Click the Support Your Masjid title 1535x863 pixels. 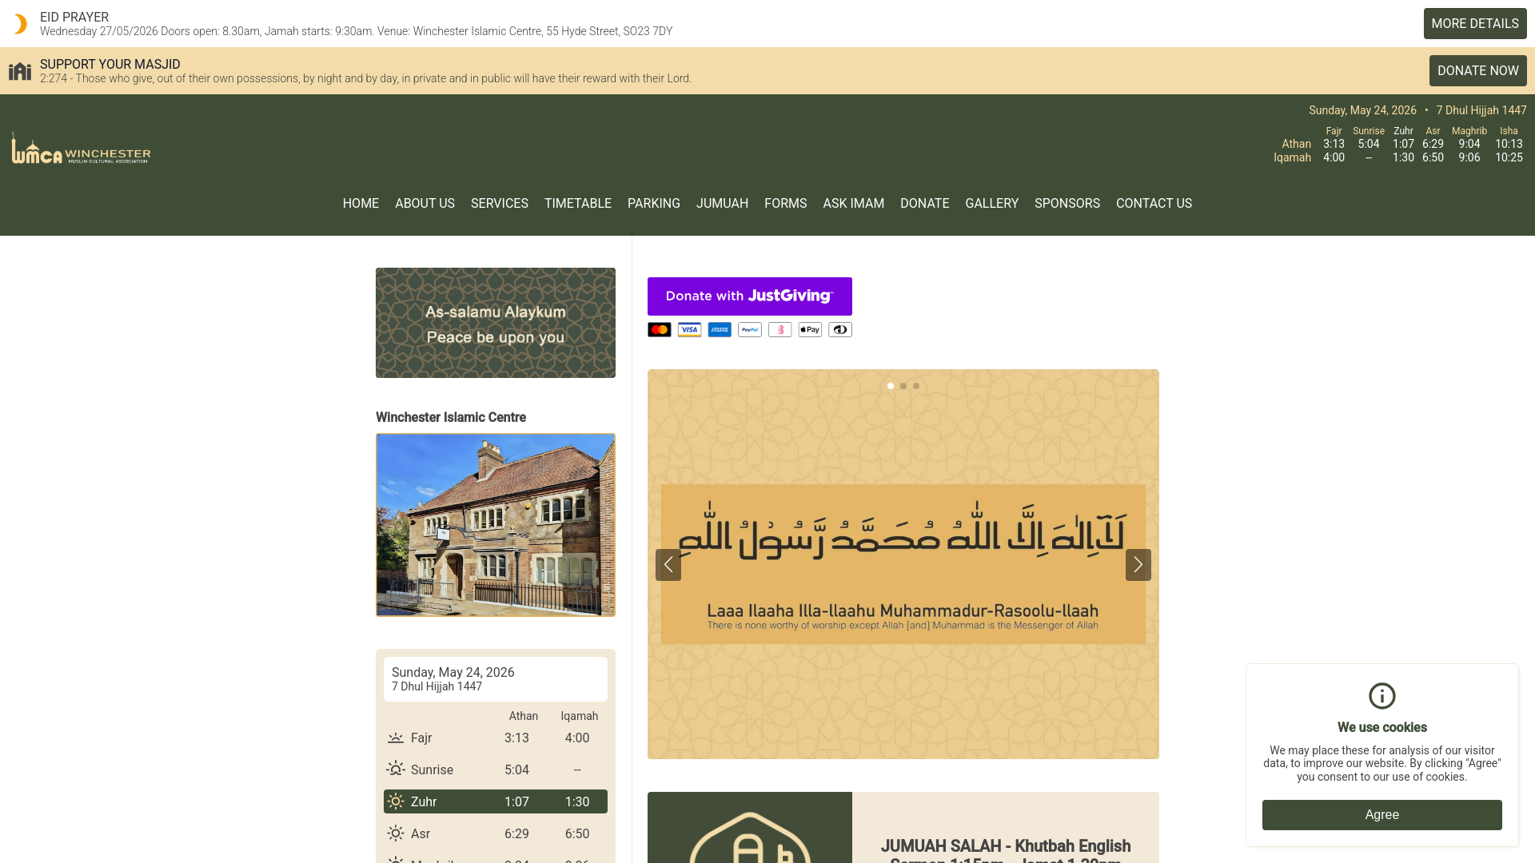pos(110,65)
